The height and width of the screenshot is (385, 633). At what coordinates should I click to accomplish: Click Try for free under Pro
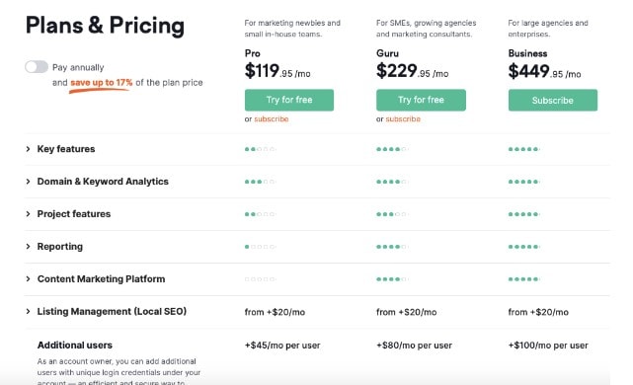pos(289,100)
